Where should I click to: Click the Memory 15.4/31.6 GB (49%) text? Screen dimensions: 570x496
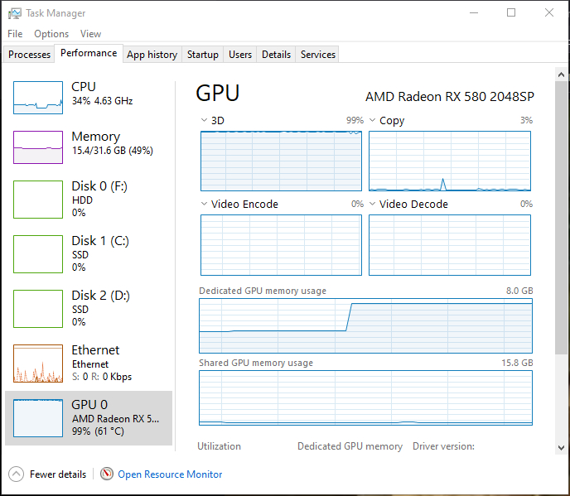[113, 151]
